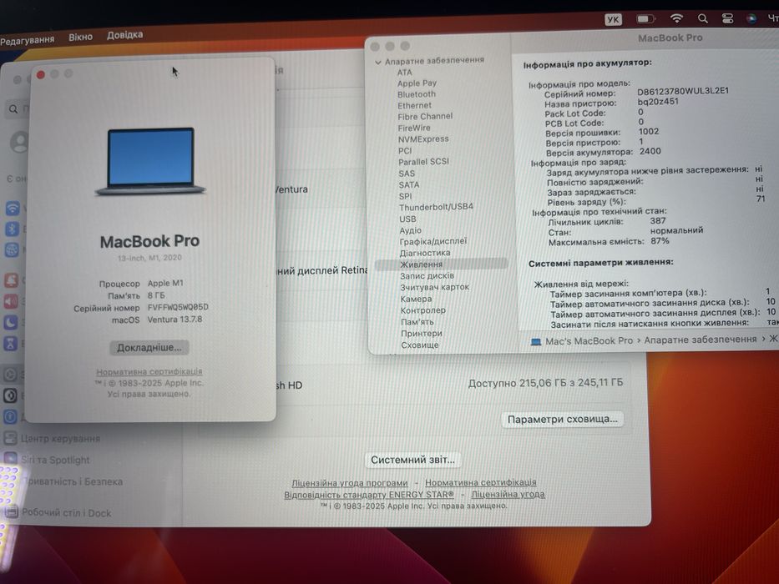Open Приватність і Безпека in settings sidebar
Image resolution: width=779 pixels, height=584 pixels.
(x=72, y=481)
